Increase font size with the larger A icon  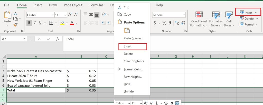tap(70, 15)
